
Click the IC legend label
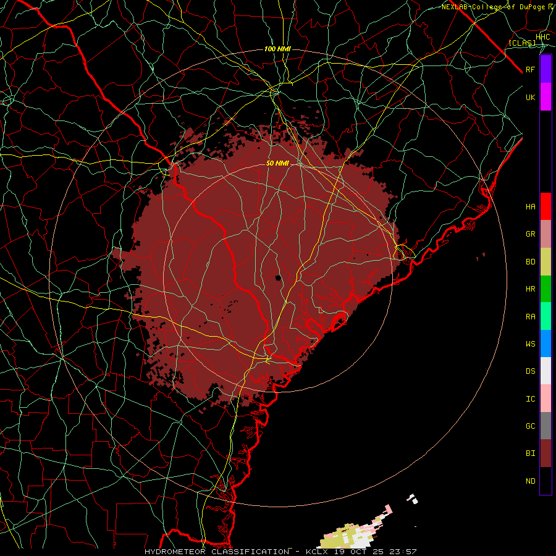click(531, 399)
